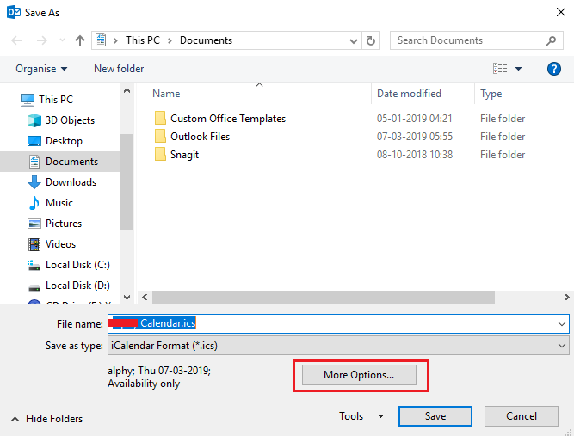Expand the address bar path dropdown
The image size is (574, 436).
pos(353,40)
